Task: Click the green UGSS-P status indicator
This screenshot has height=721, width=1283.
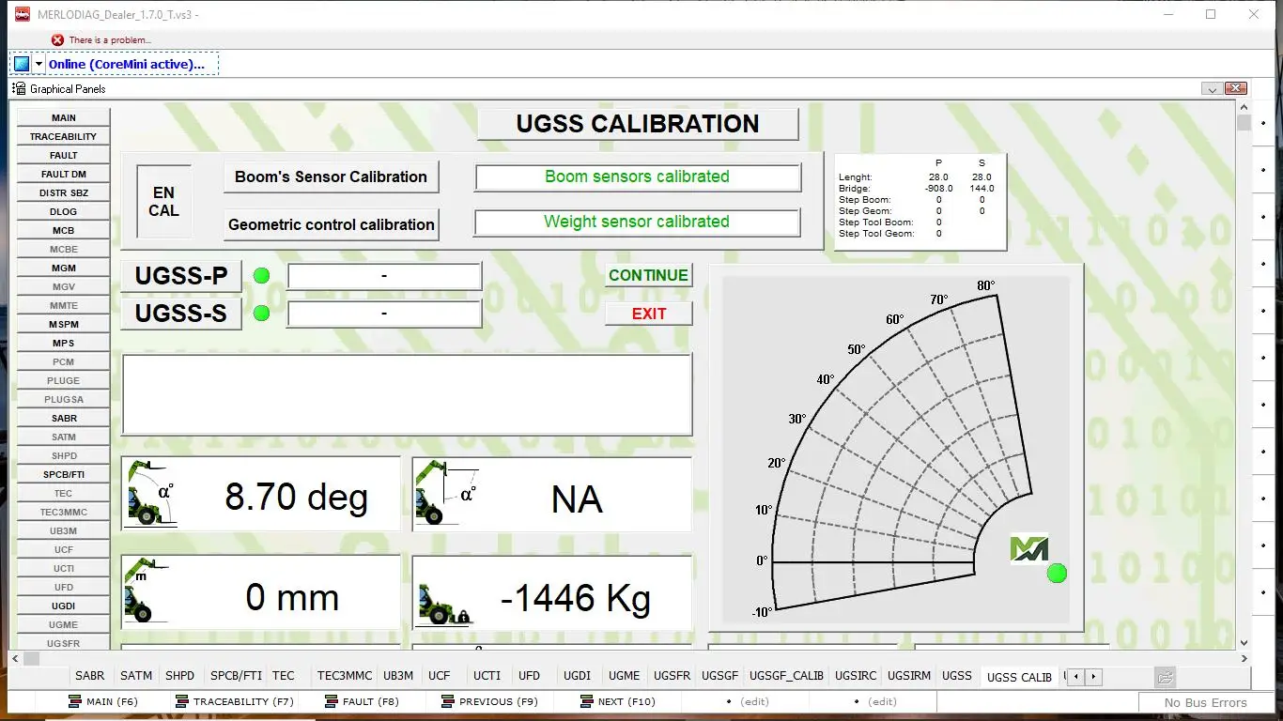Action: [261, 275]
